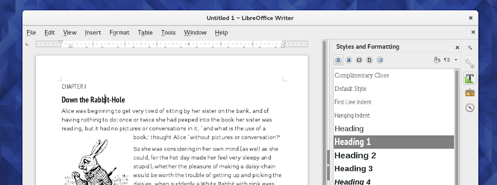
Task: Open the Table menu
Action: click(x=145, y=33)
